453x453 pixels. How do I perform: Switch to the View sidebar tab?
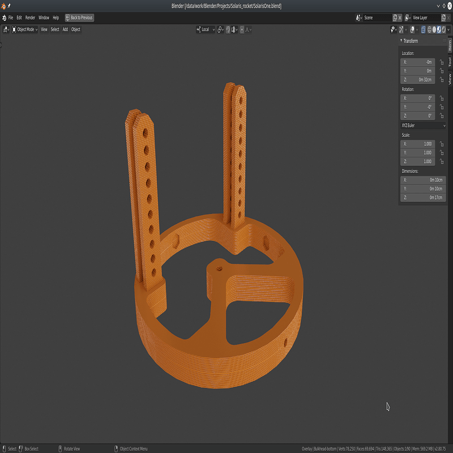click(450, 79)
